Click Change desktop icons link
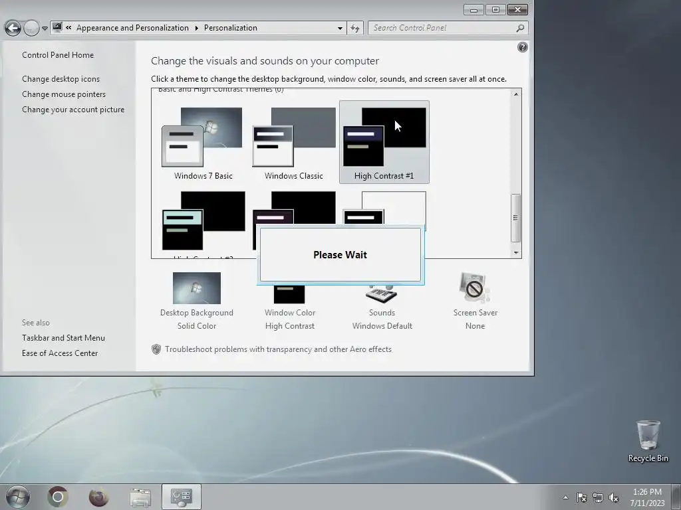This screenshot has width=681, height=510. [x=61, y=79]
